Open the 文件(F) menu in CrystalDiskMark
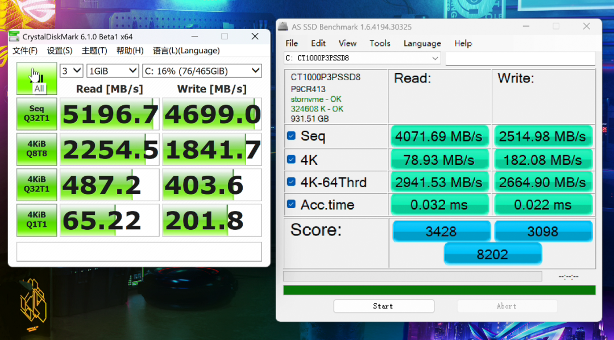 point(25,51)
